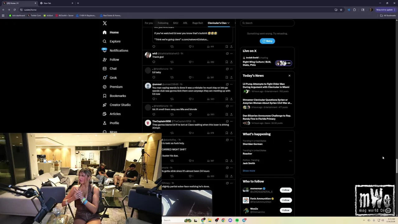Click Show more under What's happening
The height and width of the screenshot is (224, 398).
tap(249, 171)
